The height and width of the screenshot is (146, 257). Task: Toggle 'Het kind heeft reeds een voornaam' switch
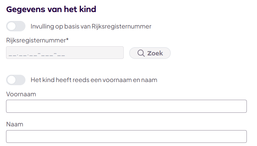[16, 80]
